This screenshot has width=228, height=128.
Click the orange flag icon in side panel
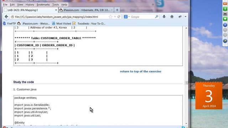tap(225, 4)
